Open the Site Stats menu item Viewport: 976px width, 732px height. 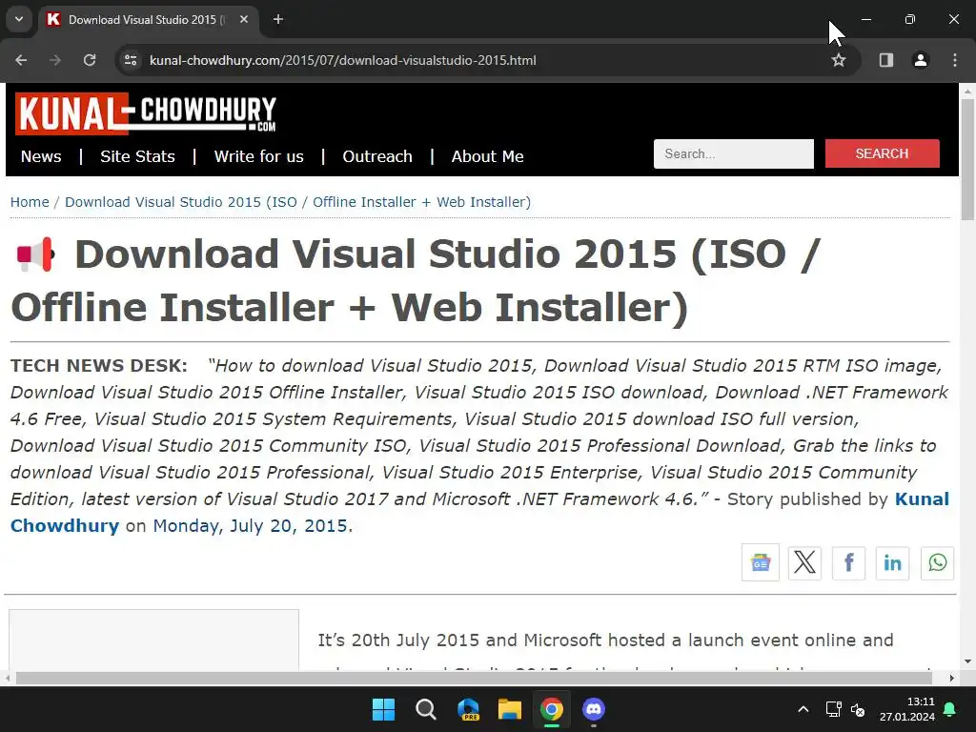click(x=137, y=156)
